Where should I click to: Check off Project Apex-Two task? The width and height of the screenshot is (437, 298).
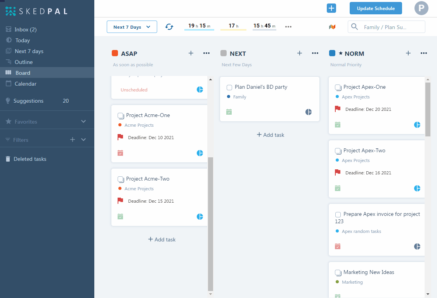coord(338,151)
